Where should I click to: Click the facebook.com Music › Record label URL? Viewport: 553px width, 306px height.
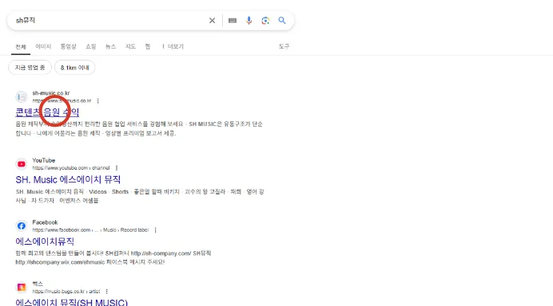click(x=90, y=230)
